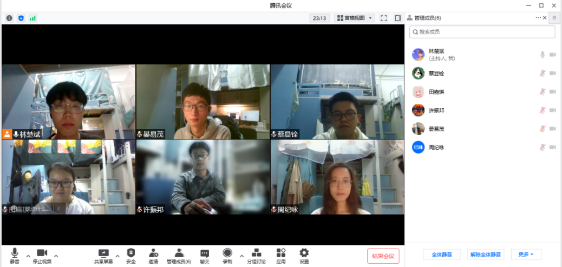Toggle 停止视频 camera button
This screenshot has width=562, height=267.
click(42, 256)
